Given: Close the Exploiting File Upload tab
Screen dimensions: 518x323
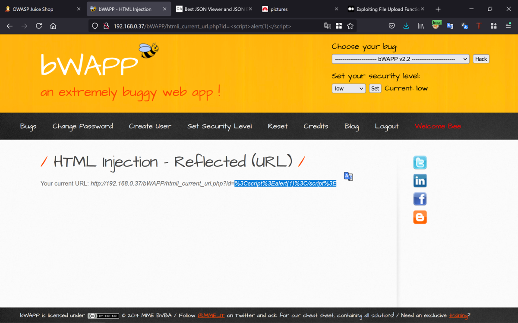Looking at the screenshot, I should pyautogui.click(x=422, y=9).
